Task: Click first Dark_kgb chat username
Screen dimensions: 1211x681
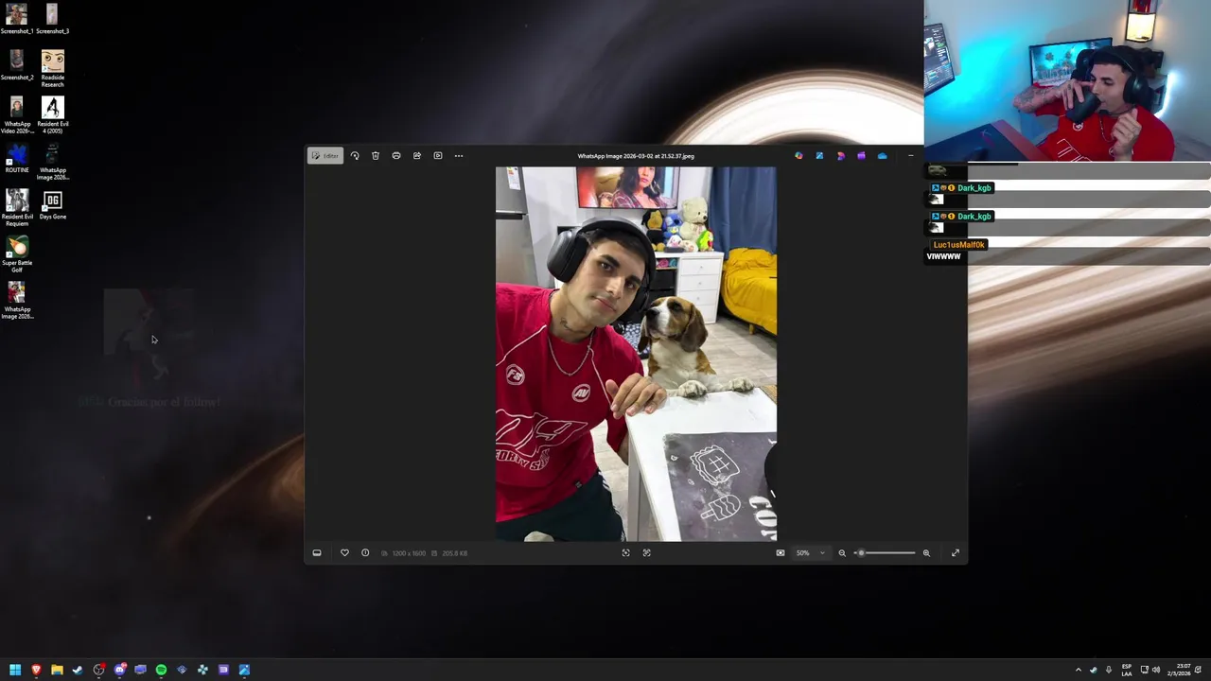Action: 974,188
